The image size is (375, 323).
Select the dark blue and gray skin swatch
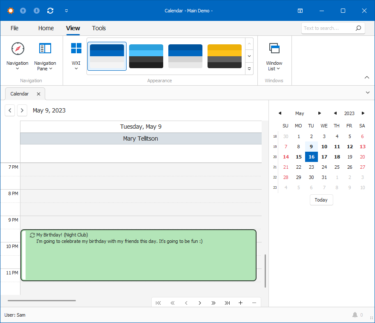[x=185, y=56]
